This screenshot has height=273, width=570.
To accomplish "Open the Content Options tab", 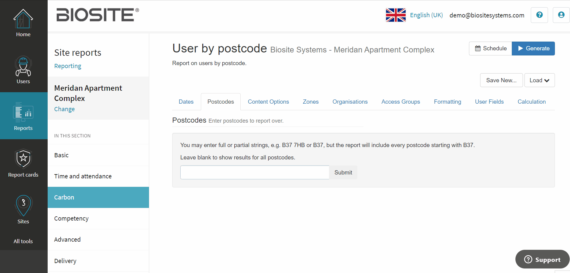I will pyautogui.click(x=268, y=102).
